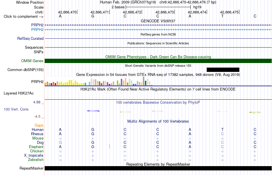Click the Rhesus species label

[37, 134]
